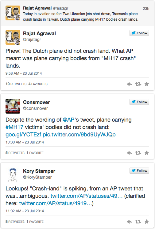View 10 retweets on Rajat's tweet

[16, 84]
